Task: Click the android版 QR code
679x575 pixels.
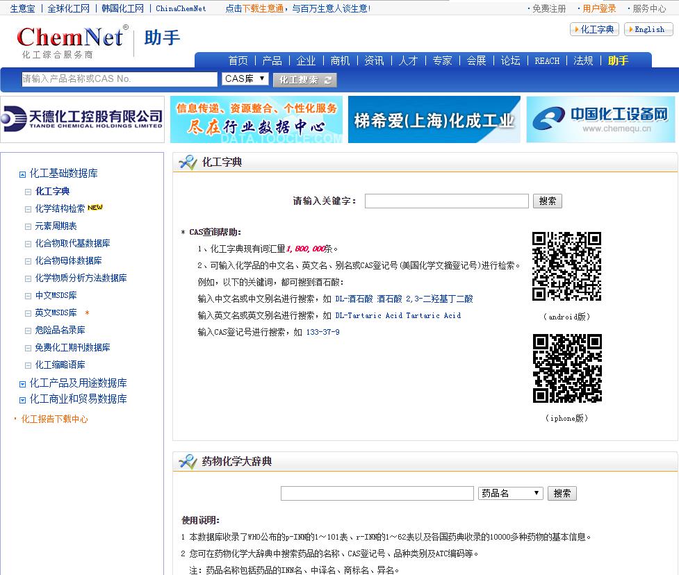Action: click(x=567, y=267)
